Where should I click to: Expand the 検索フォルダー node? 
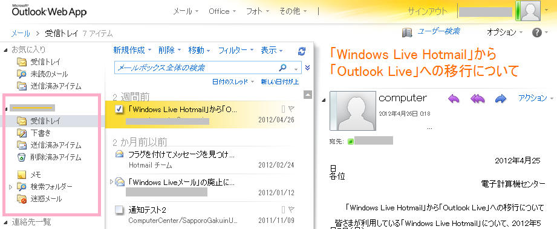pos(10,187)
